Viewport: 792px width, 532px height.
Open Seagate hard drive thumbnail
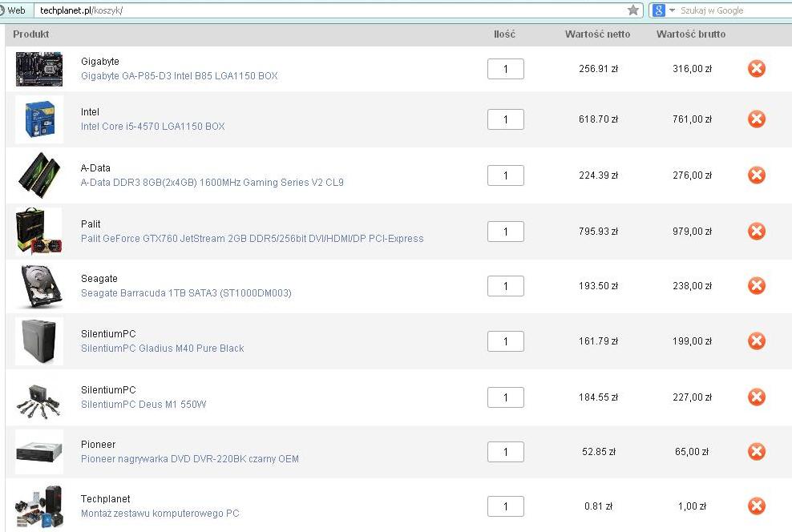[40, 286]
